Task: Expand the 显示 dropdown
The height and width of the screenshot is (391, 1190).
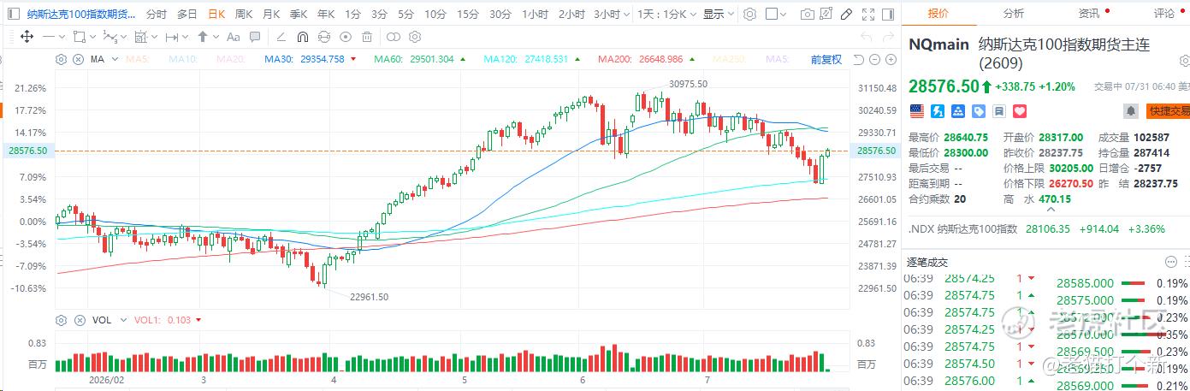Action: (x=717, y=15)
